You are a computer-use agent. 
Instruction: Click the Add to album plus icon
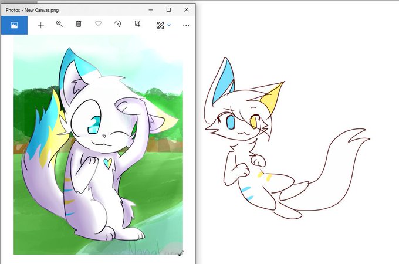(40, 25)
